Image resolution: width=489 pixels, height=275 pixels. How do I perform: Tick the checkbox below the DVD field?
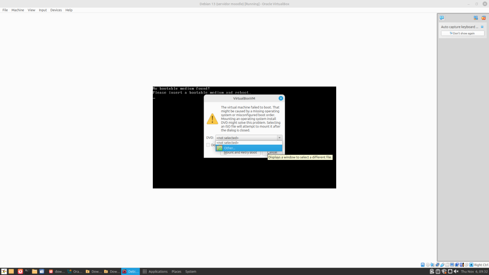208,145
